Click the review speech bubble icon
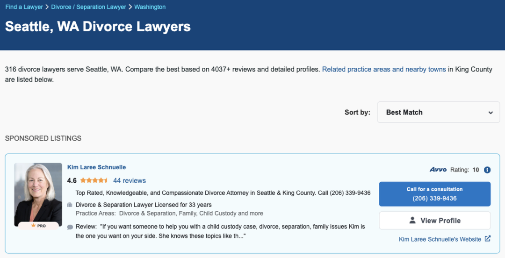505x258 pixels. (x=70, y=227)
